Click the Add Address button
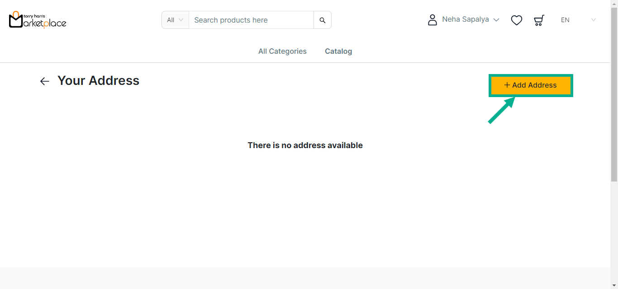This screenshot has height=289, width=618. pos(531,85)
